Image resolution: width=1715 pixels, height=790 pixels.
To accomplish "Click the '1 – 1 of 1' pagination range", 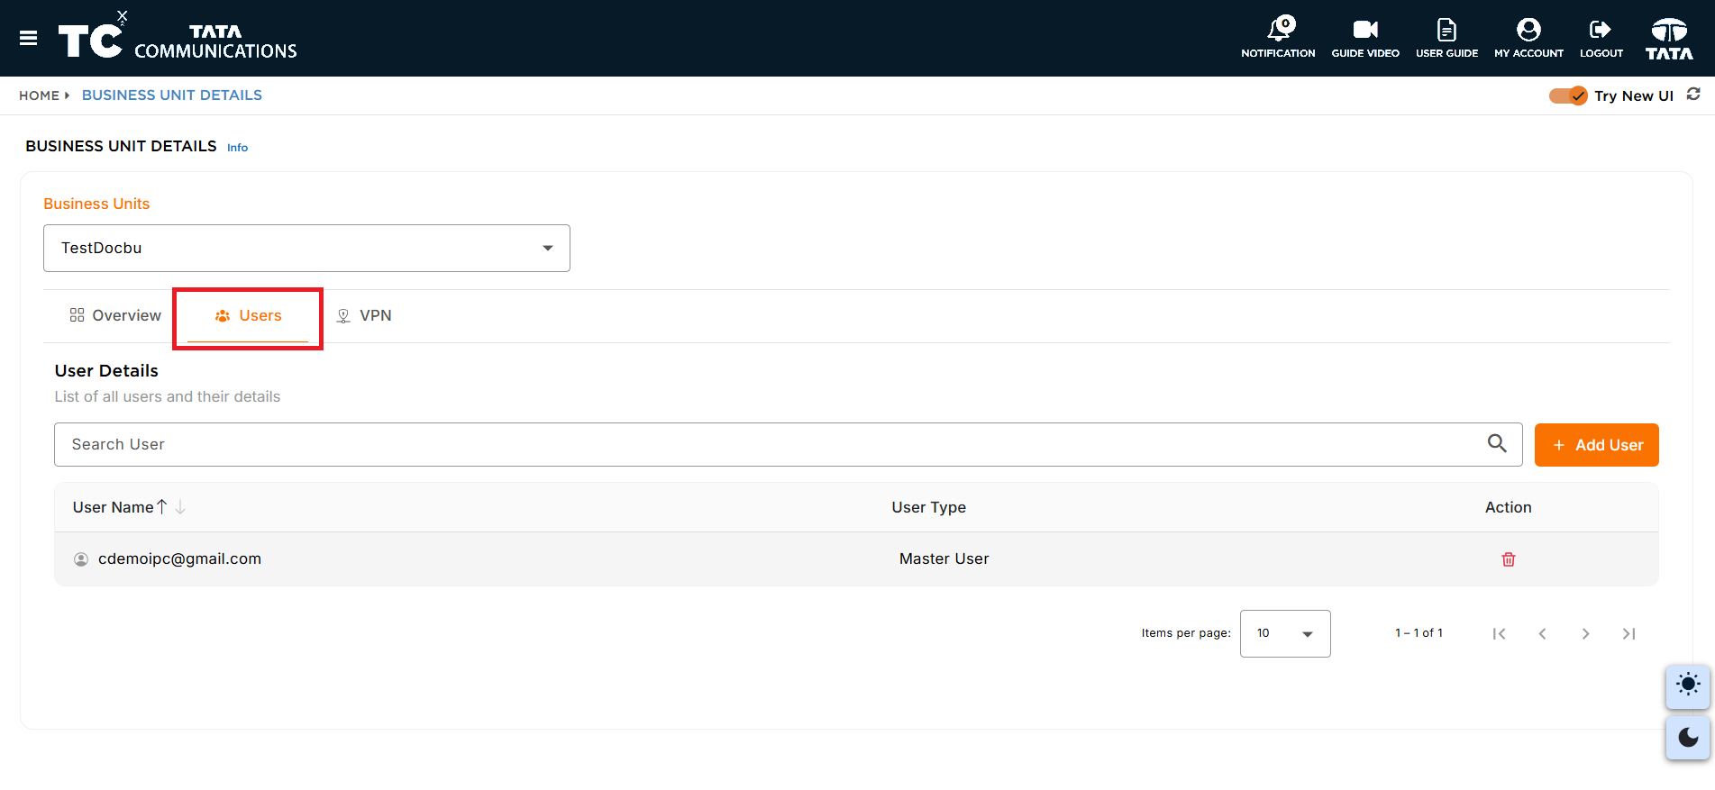I will (x=1419, y=633).
